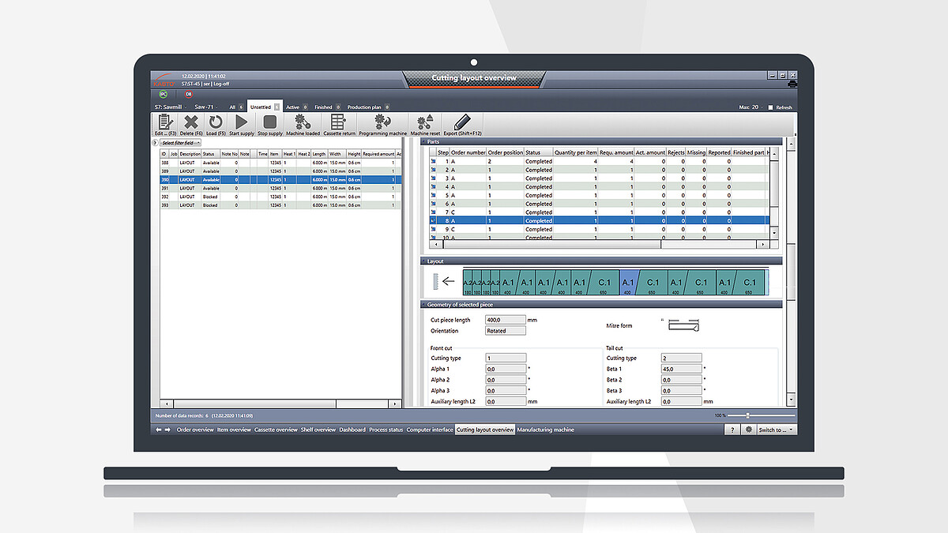Viewport: 948px width, 533px height.
Task: Click the Stop supply square icon
Action: pyautogui.click(x=270, y=122)
